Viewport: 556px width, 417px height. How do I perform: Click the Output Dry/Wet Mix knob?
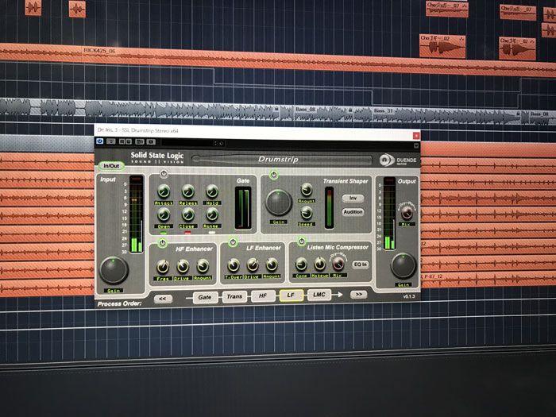coord(407,213)
